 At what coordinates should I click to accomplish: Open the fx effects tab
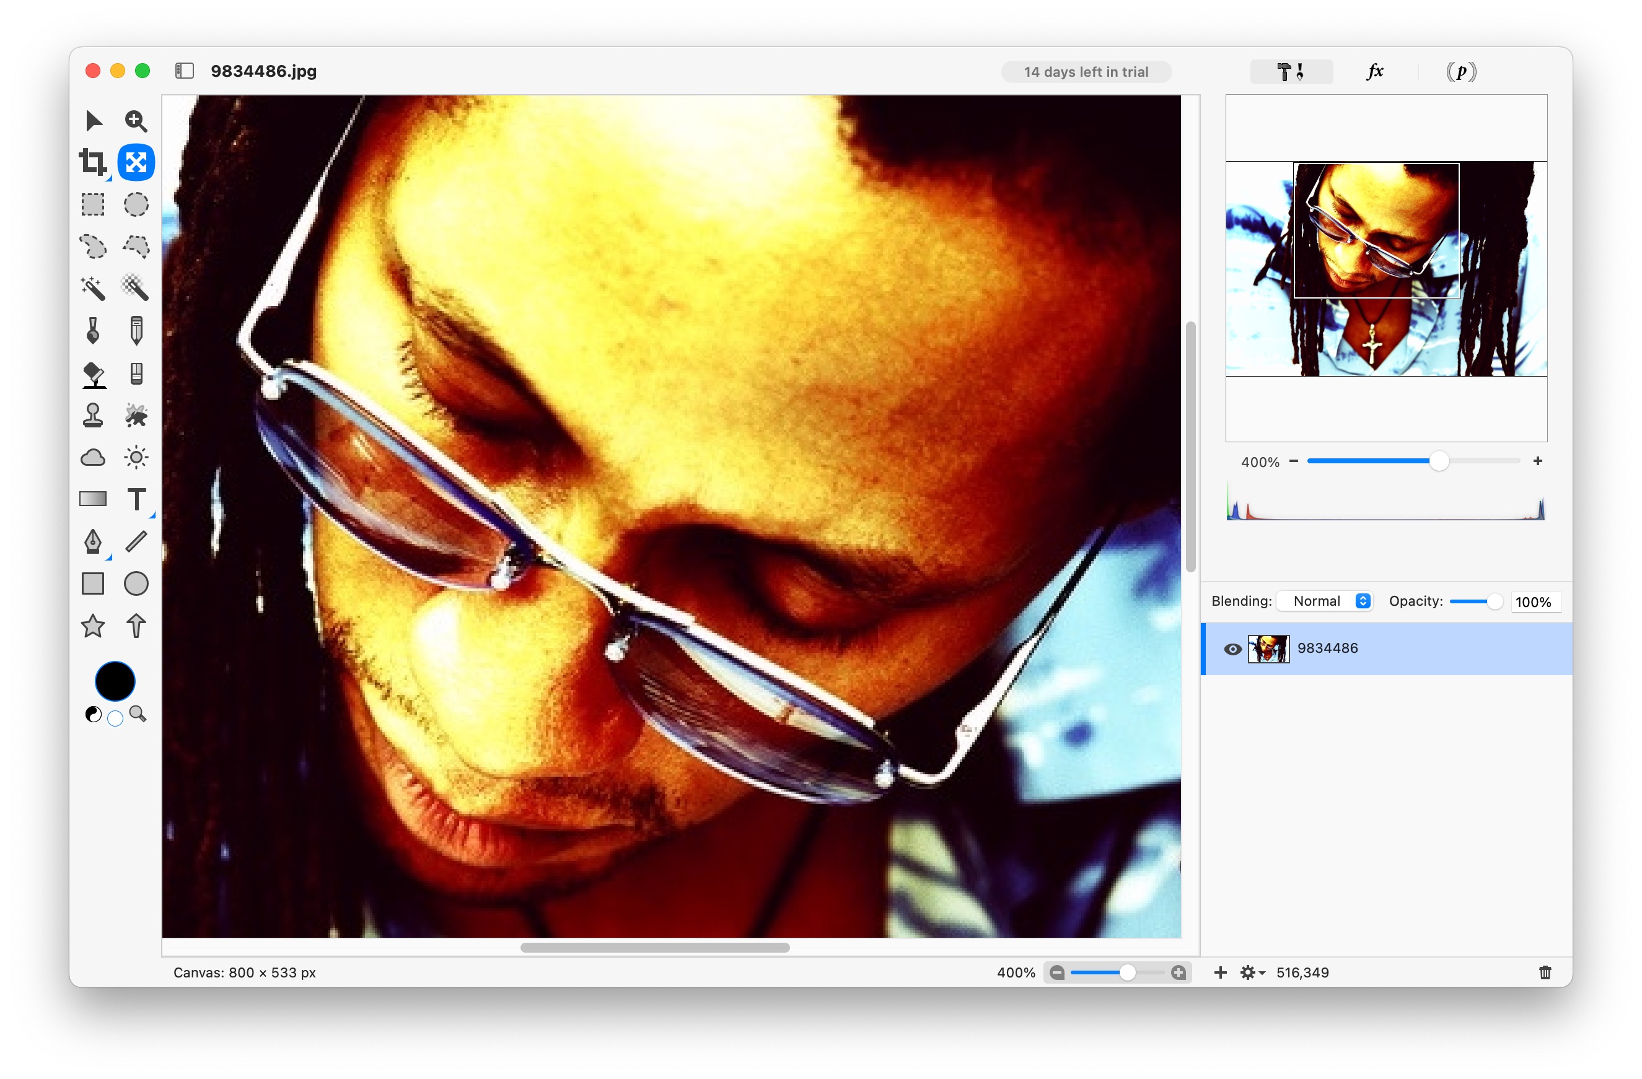1374,72
